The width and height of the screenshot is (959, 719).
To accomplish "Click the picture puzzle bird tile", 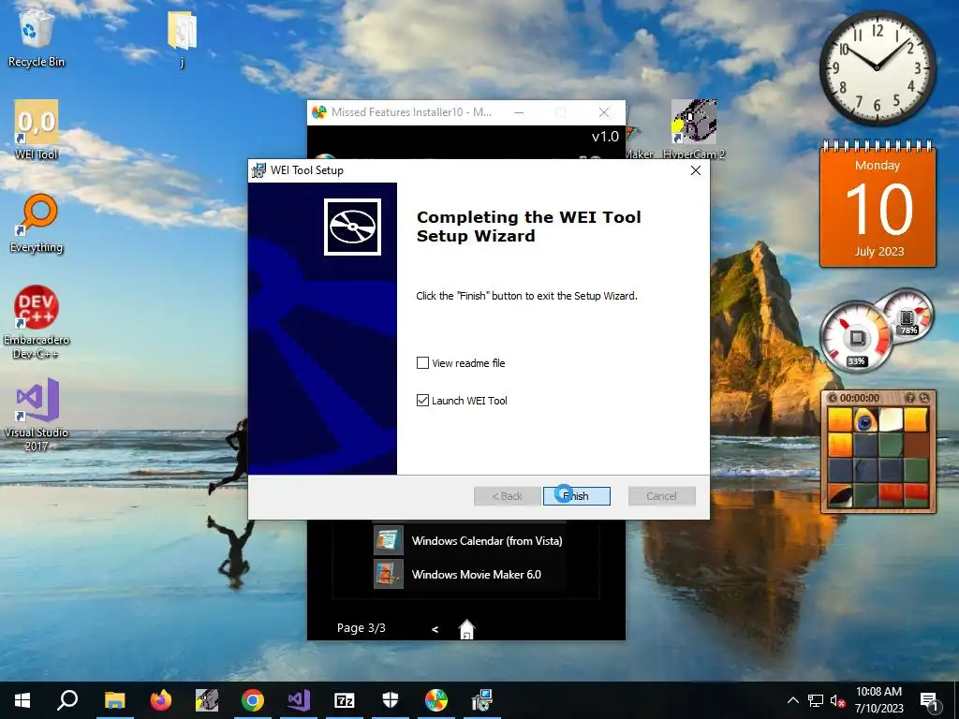I will tap(864, 420).
